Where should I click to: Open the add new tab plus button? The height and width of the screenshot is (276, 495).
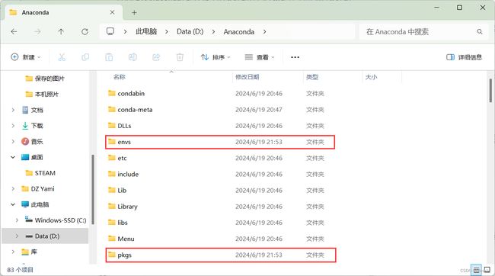click(x=134, y=13)
